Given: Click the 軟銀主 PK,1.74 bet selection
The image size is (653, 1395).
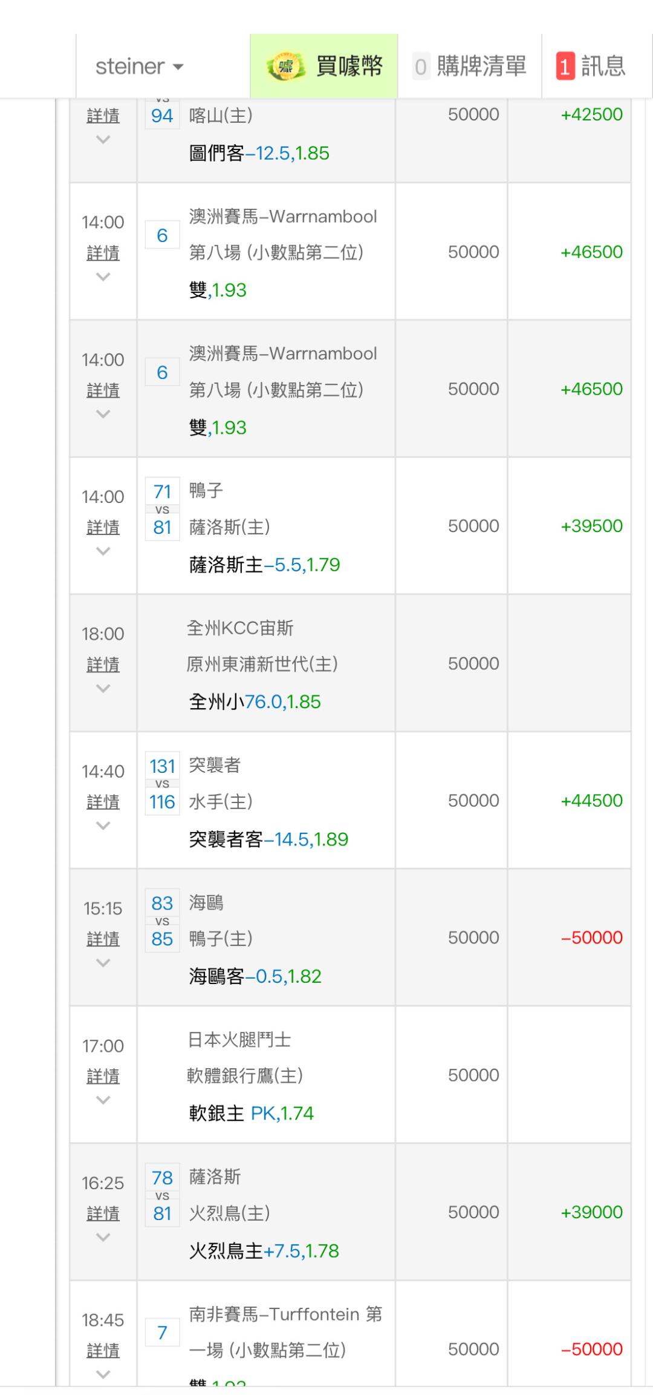Looking at the screenshot, I should (251, 1114).
